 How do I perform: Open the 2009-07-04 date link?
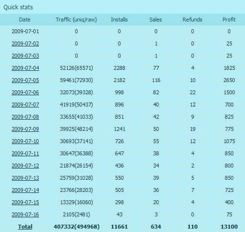coord(25,68)
